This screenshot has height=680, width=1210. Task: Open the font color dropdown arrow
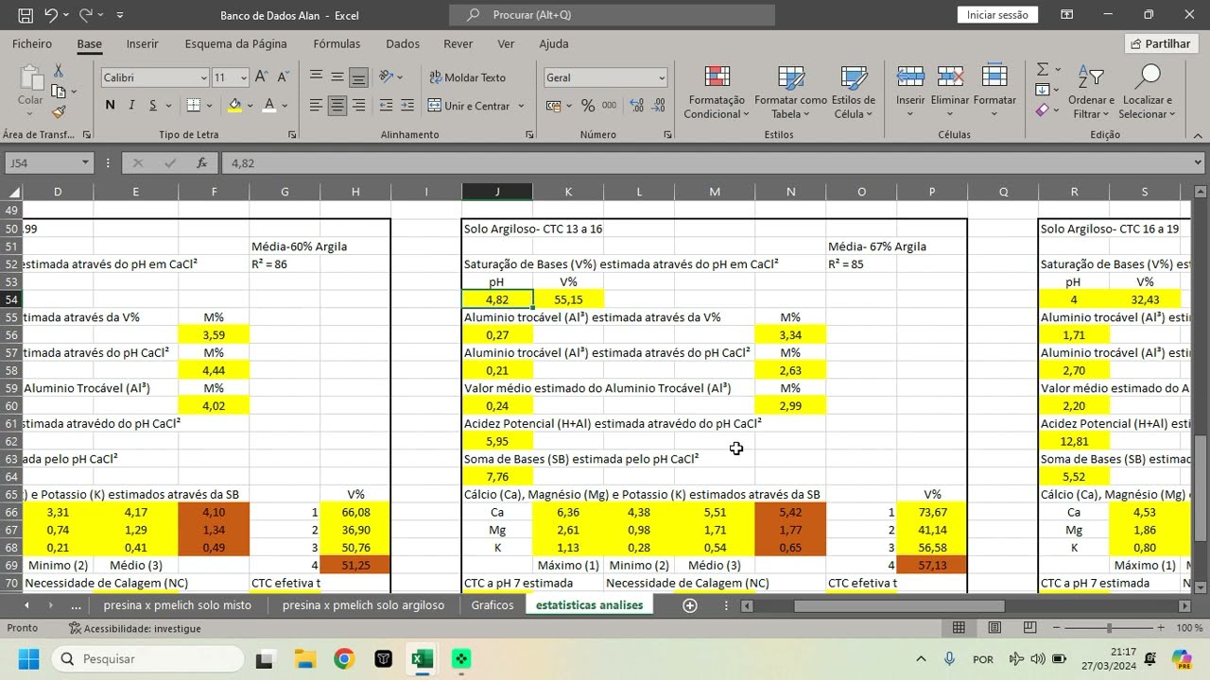[285, 106]
